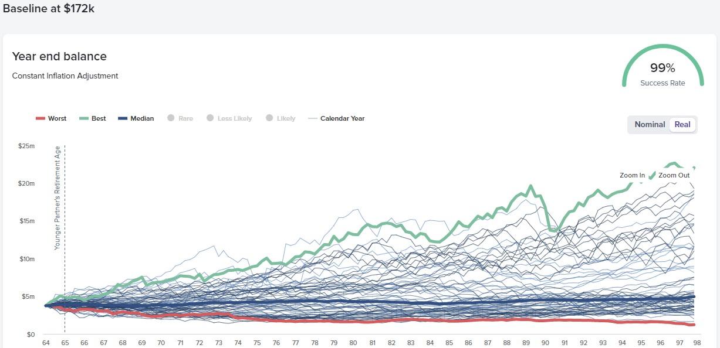Select the Real values tab
Image resolution: width=720 pixels, height=348 pixels.
(682, 124)
